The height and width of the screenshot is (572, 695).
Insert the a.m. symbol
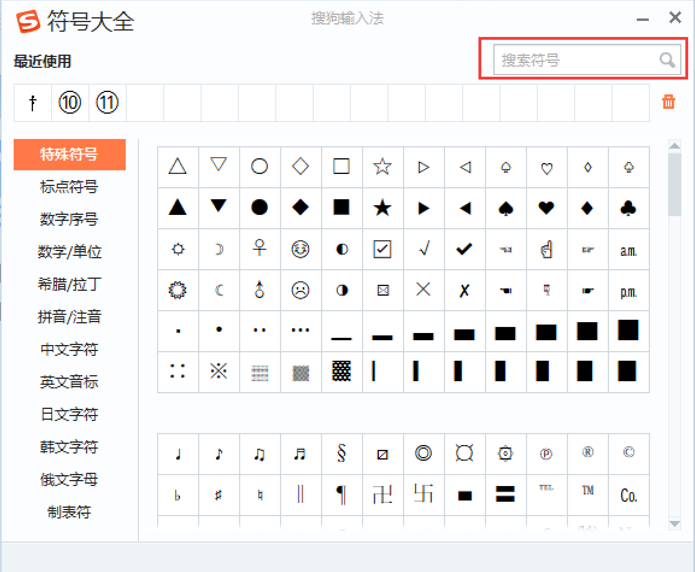(629, 249)
